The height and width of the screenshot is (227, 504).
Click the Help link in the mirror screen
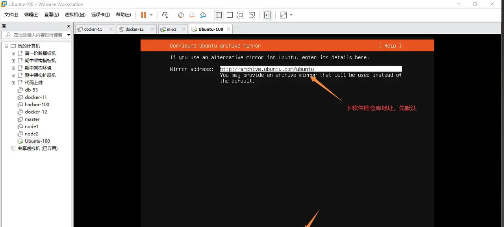point(389,46)
